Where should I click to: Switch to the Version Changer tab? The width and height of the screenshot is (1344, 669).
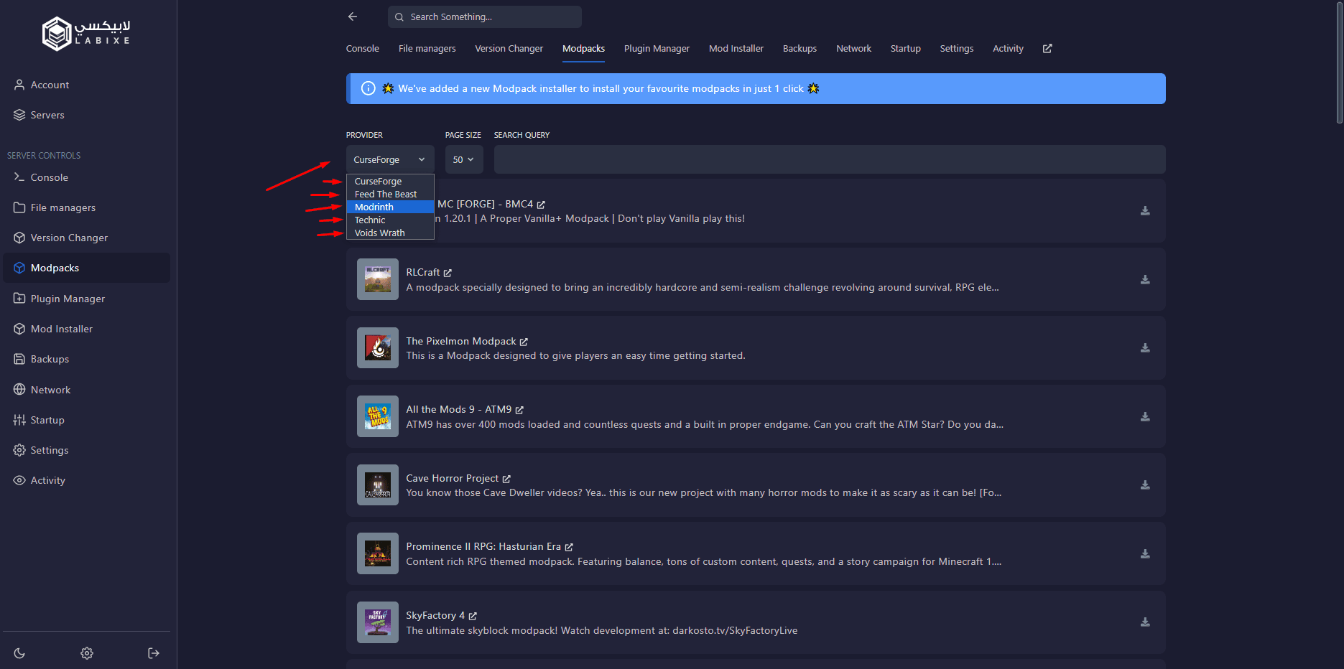pyautogui.click(x=509, y=49)
